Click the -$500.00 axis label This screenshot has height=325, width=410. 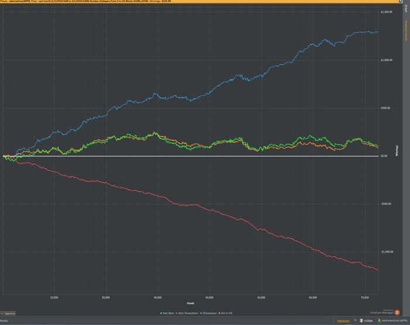click(x=386, y=204)
